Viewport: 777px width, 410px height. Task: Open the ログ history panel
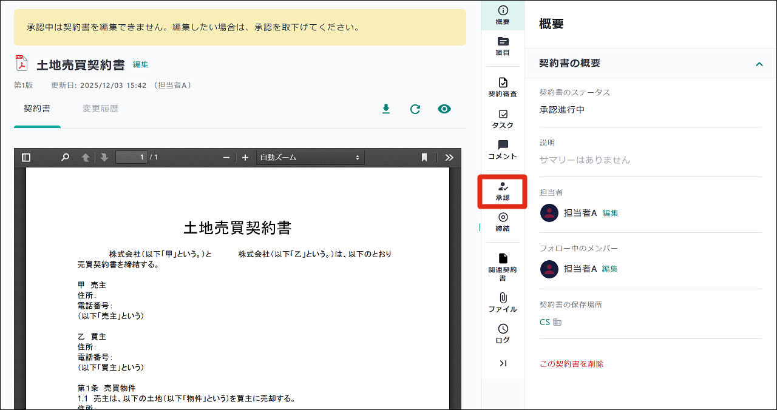503,334
